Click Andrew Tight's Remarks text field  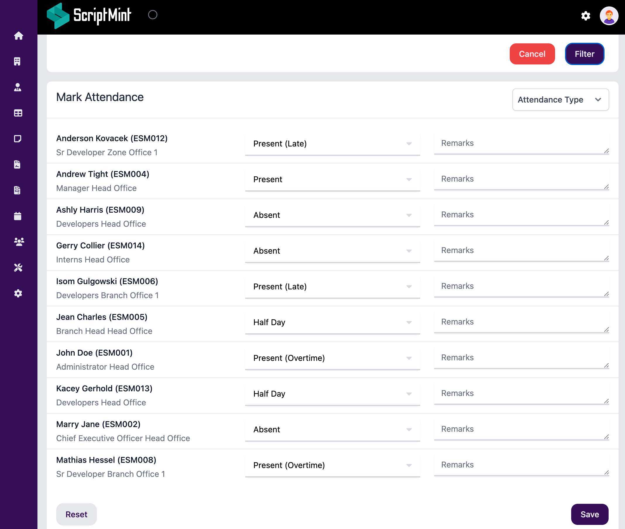coord(521,179)
